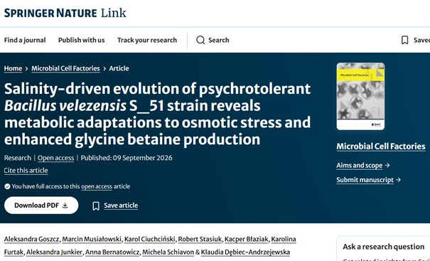Open author Karol Ciuchciński
430x261 pixels.
click(x=149, y=240)
